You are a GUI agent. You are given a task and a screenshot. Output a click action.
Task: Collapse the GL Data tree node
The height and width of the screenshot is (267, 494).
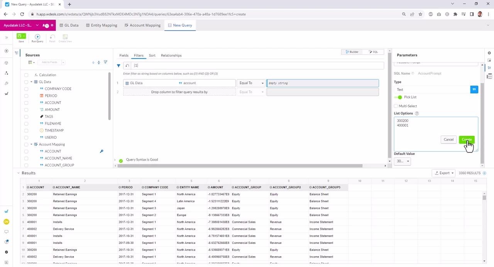click(x=31, y=82)
